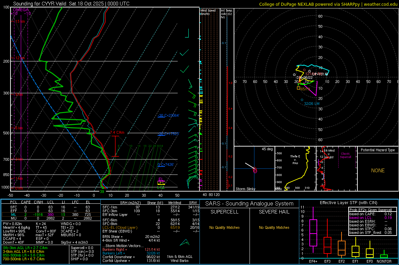Select the magenta EL marker label
This screenshot has height=265, width=399.
pos(161,179)
